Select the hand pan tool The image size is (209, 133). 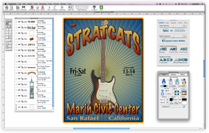(x=7, y=49)
